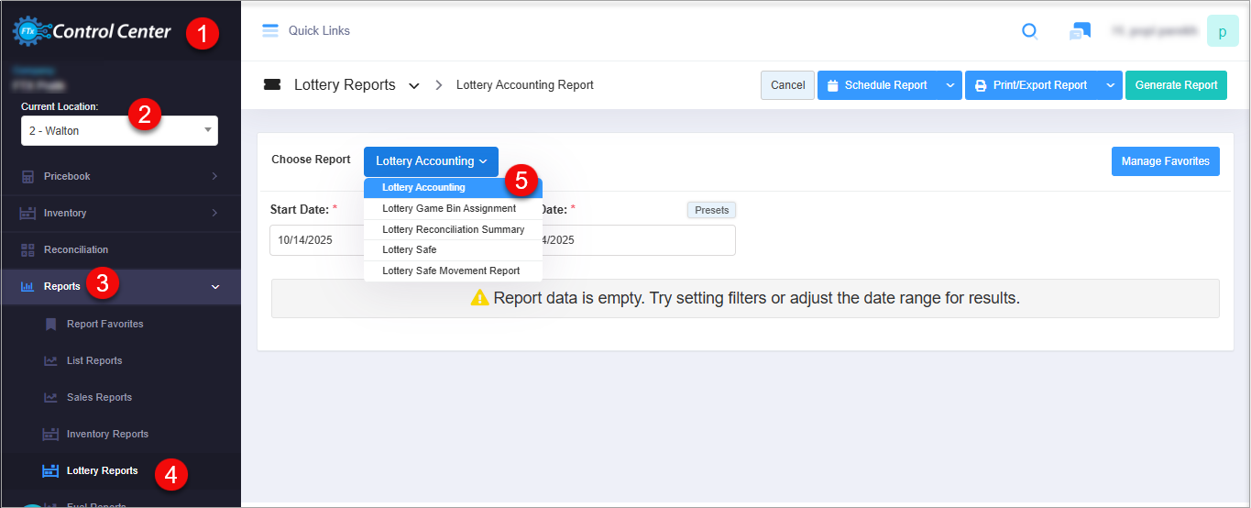Screen dimensions: 1251x508
Task: Open Reconciliation in the sidebar
Action: [x=75, y=249]
